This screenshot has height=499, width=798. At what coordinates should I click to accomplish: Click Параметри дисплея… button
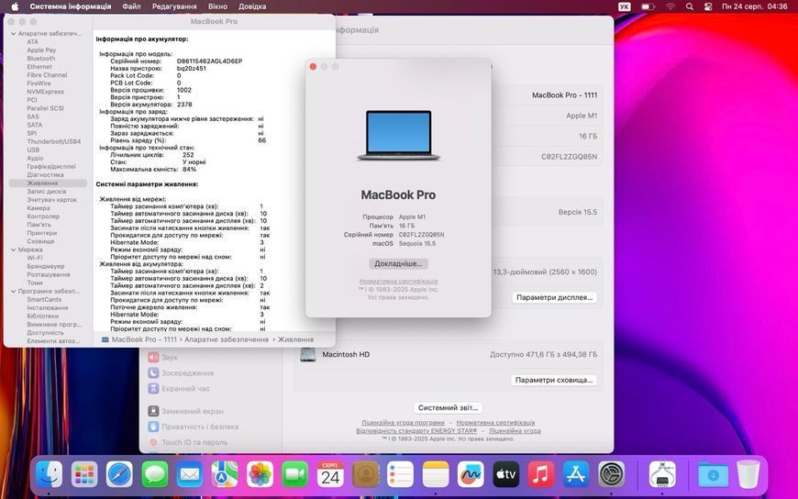554,297
